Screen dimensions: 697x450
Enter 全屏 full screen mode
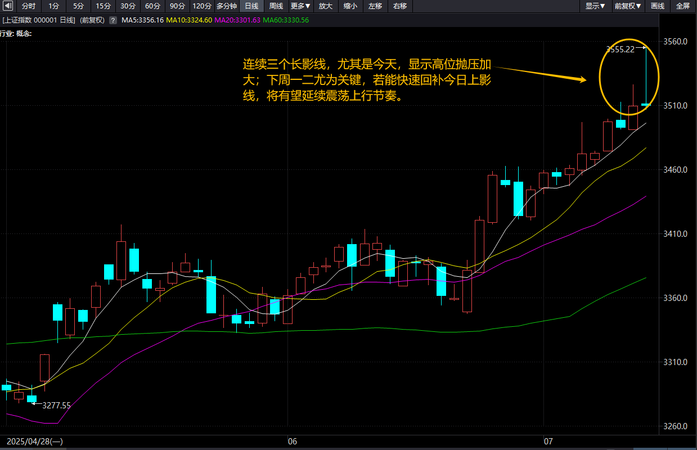pyautogui.click(x=682, y=6)
